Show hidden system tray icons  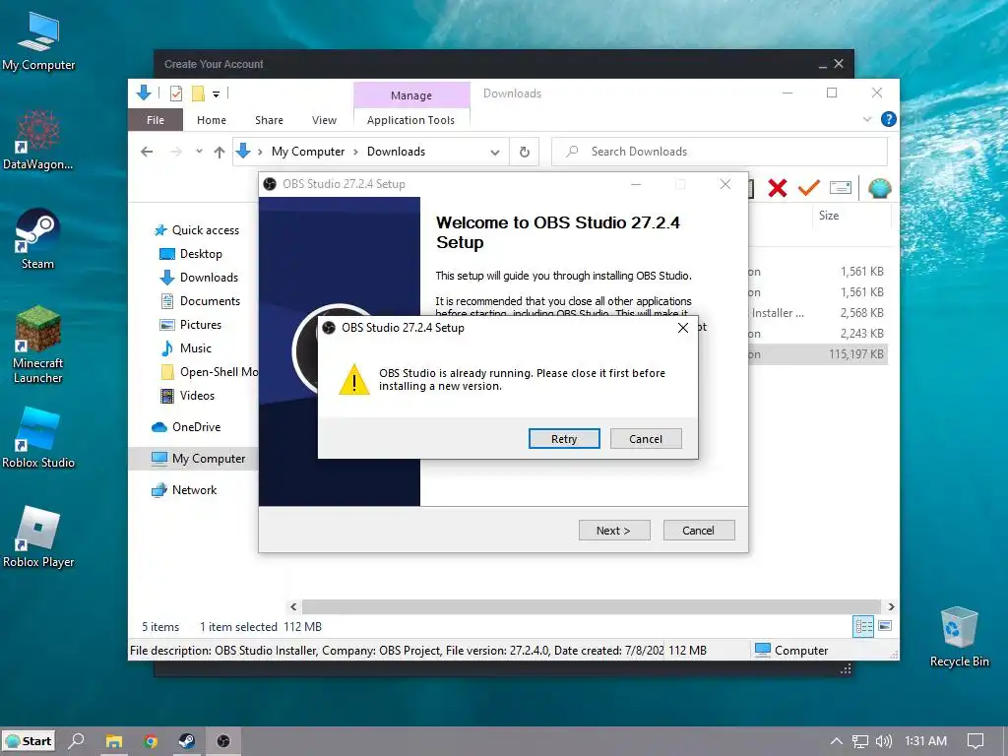tap(836, 741)
